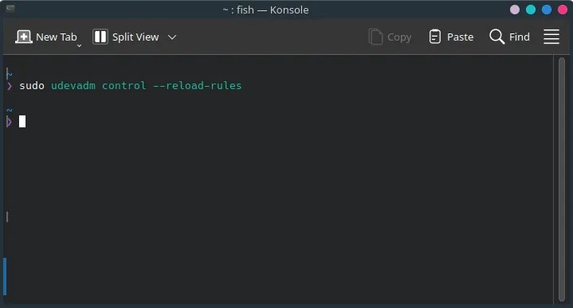573x308 pixels.
Task: Click the teal title bar circle button
Action: point(531,10)
